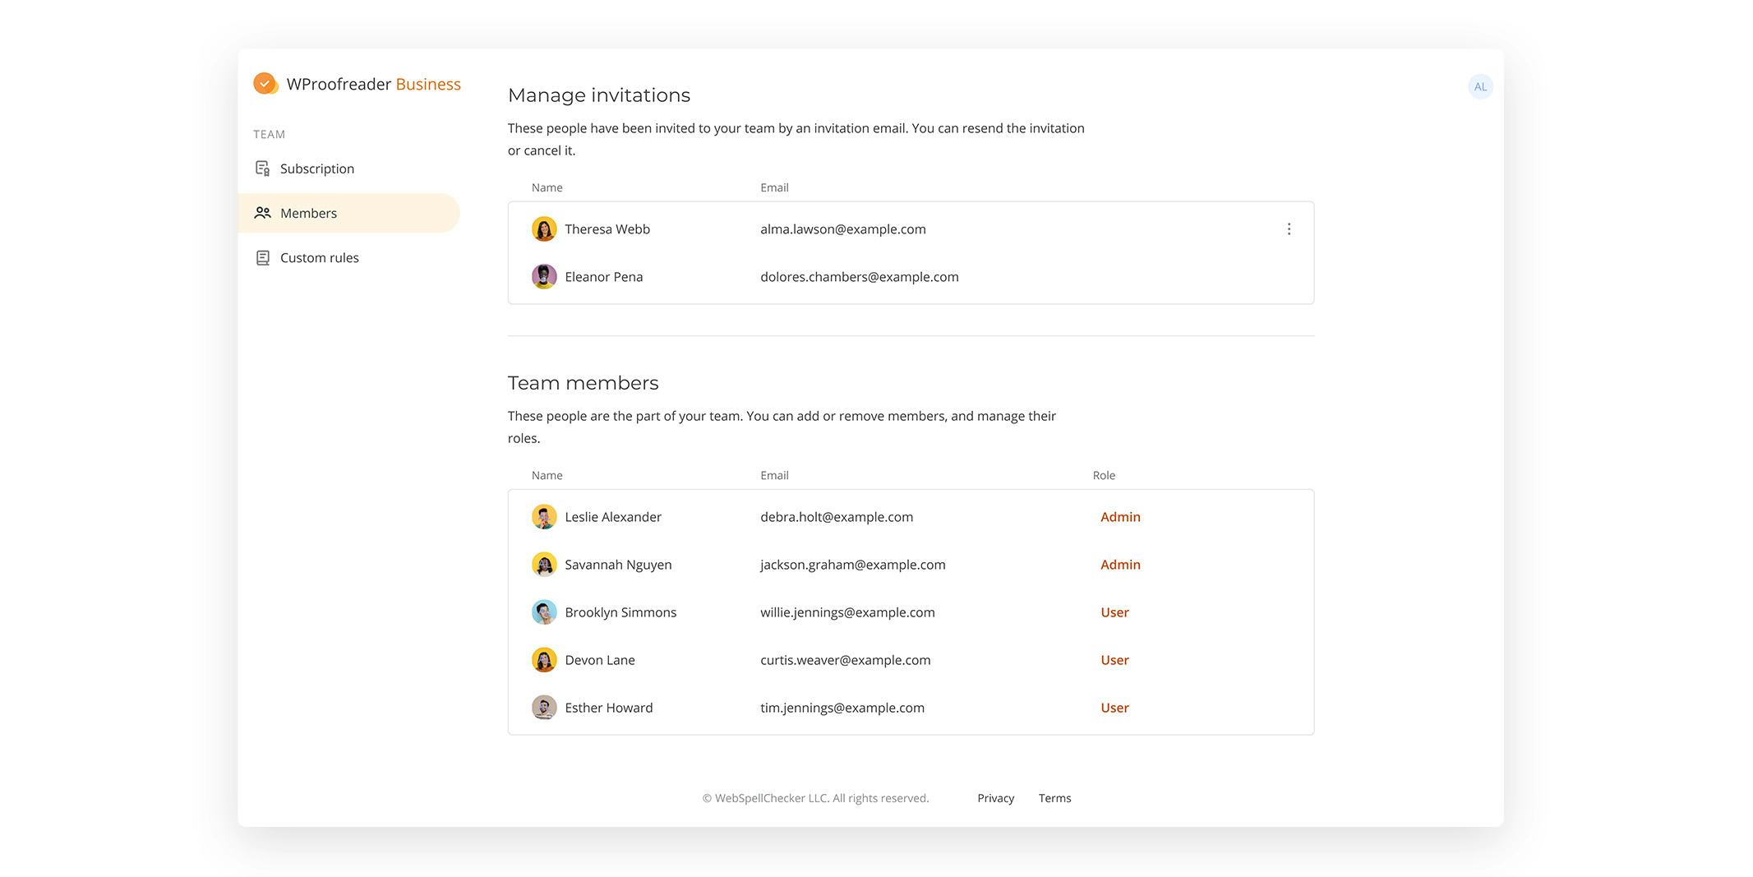Screen dimensions: 1753x877
Task: Expand Devon Lane's User role dropdown
Action: [x=1114, y=660]
